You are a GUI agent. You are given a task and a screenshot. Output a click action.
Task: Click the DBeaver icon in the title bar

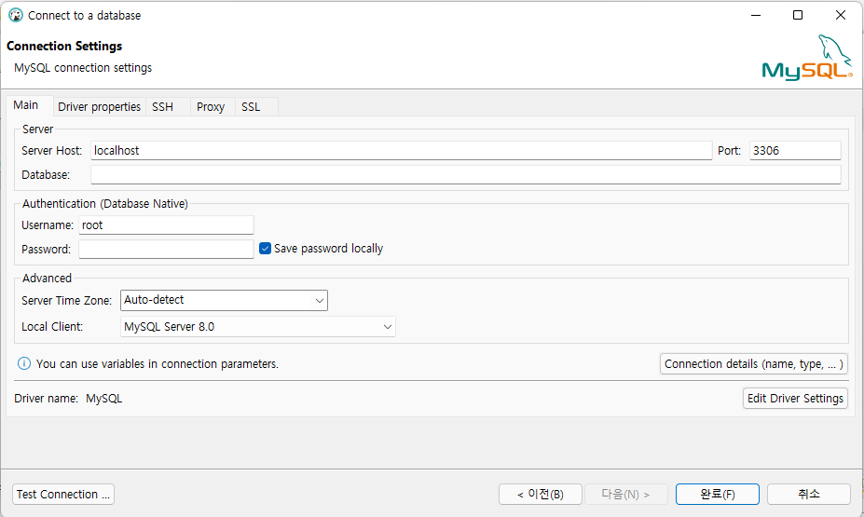[x=16, y=16]
